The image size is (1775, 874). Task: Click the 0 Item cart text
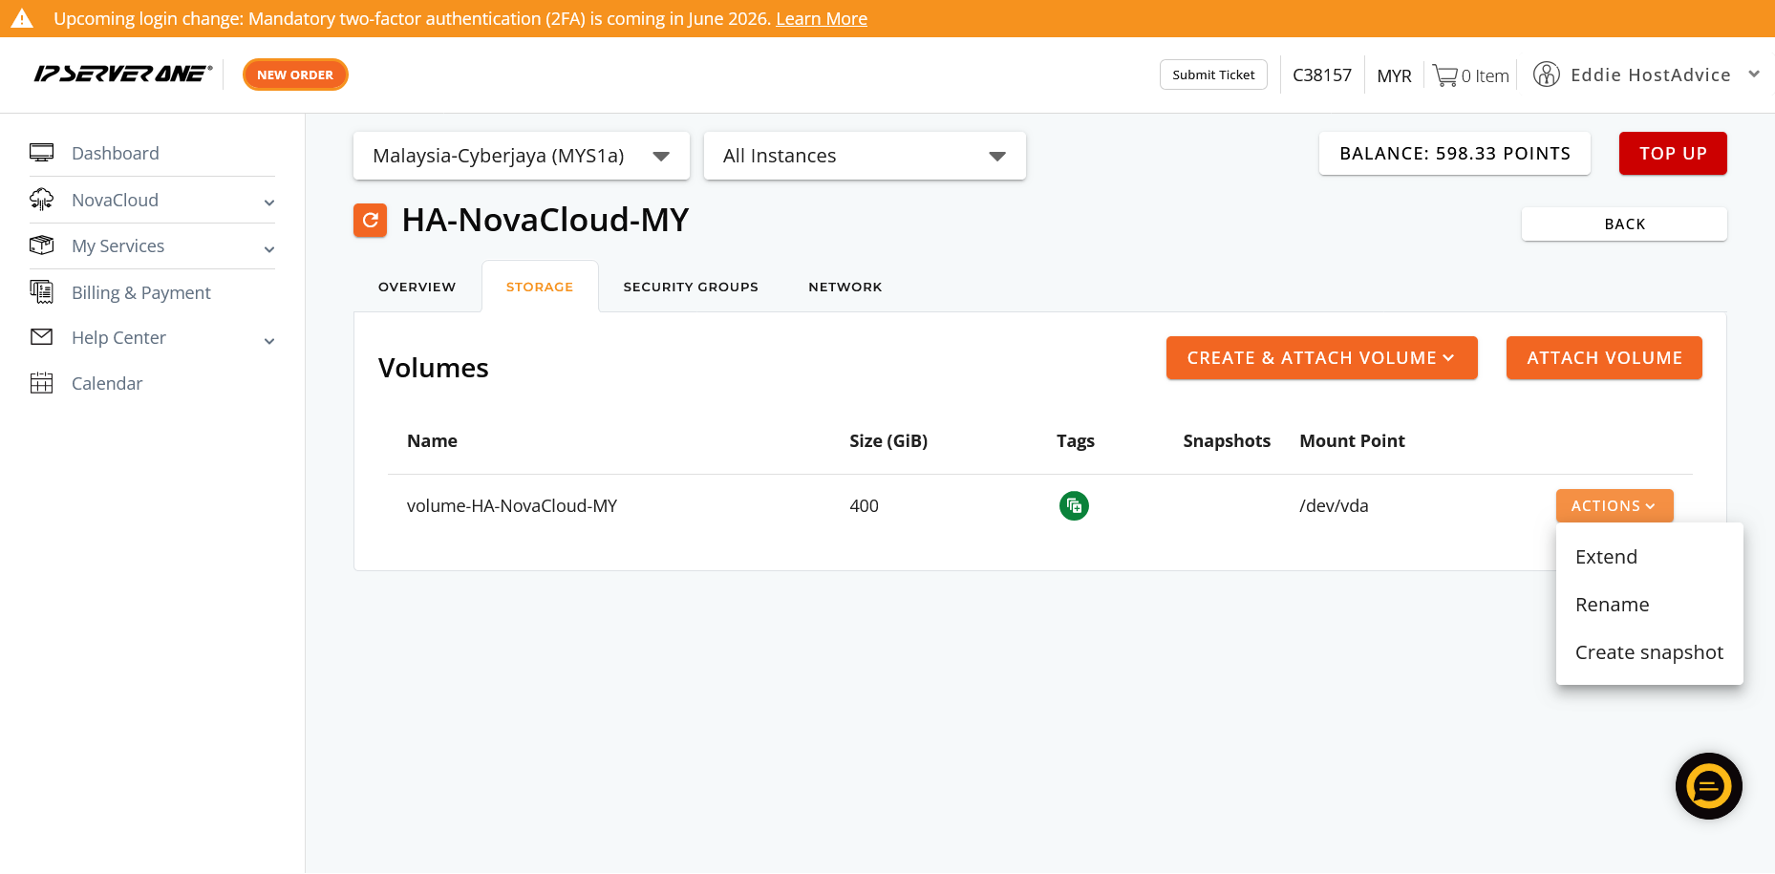tap(1486, 76)
